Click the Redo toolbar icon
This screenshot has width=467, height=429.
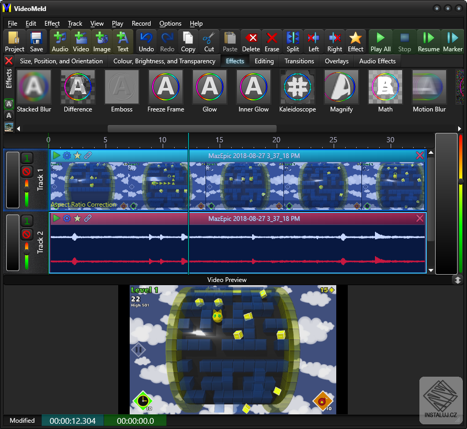click(x=167, y=42)
